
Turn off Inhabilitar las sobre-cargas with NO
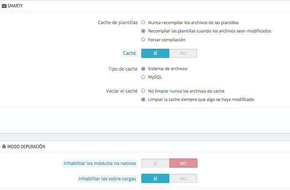[x=183, y=179]
